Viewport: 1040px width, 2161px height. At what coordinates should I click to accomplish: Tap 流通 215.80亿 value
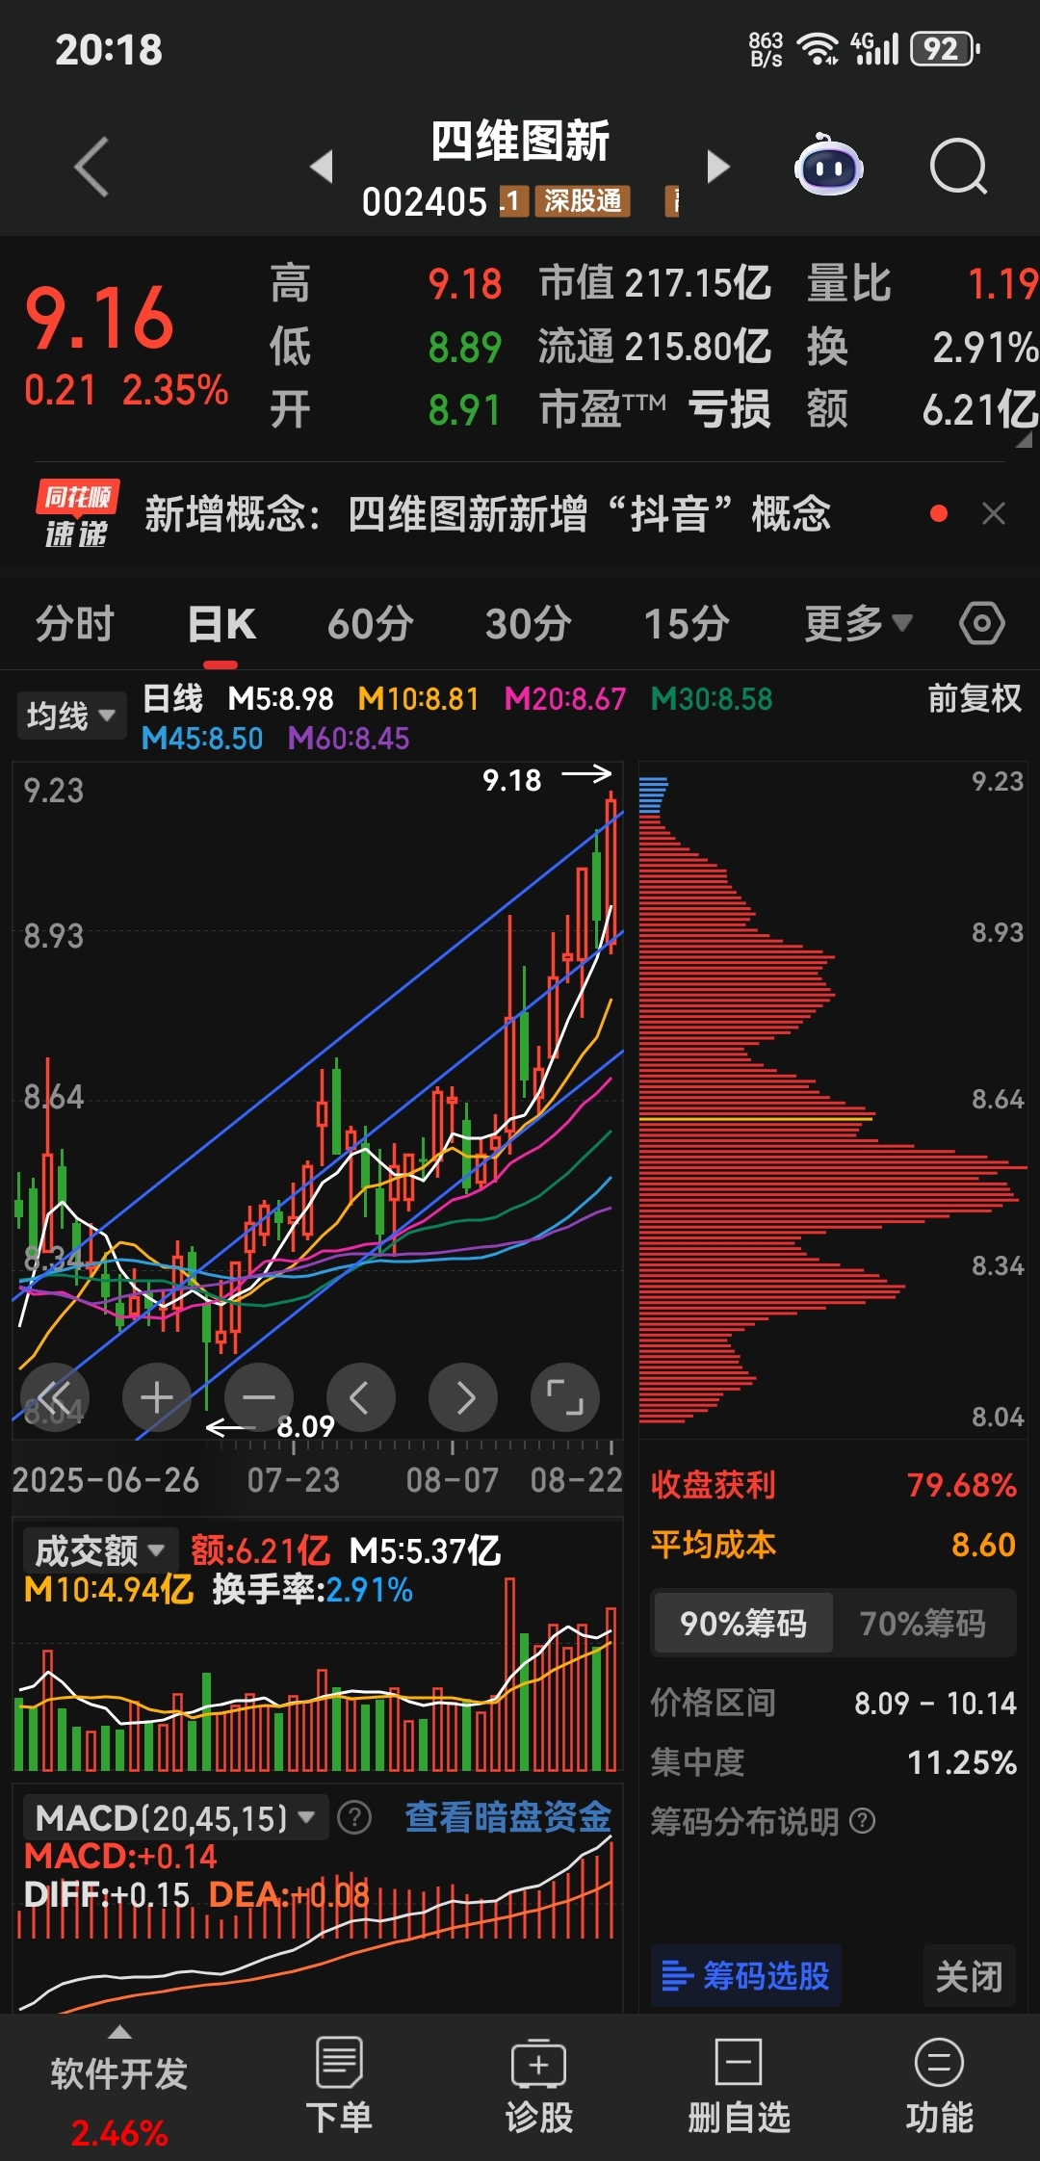coord(655,347)
